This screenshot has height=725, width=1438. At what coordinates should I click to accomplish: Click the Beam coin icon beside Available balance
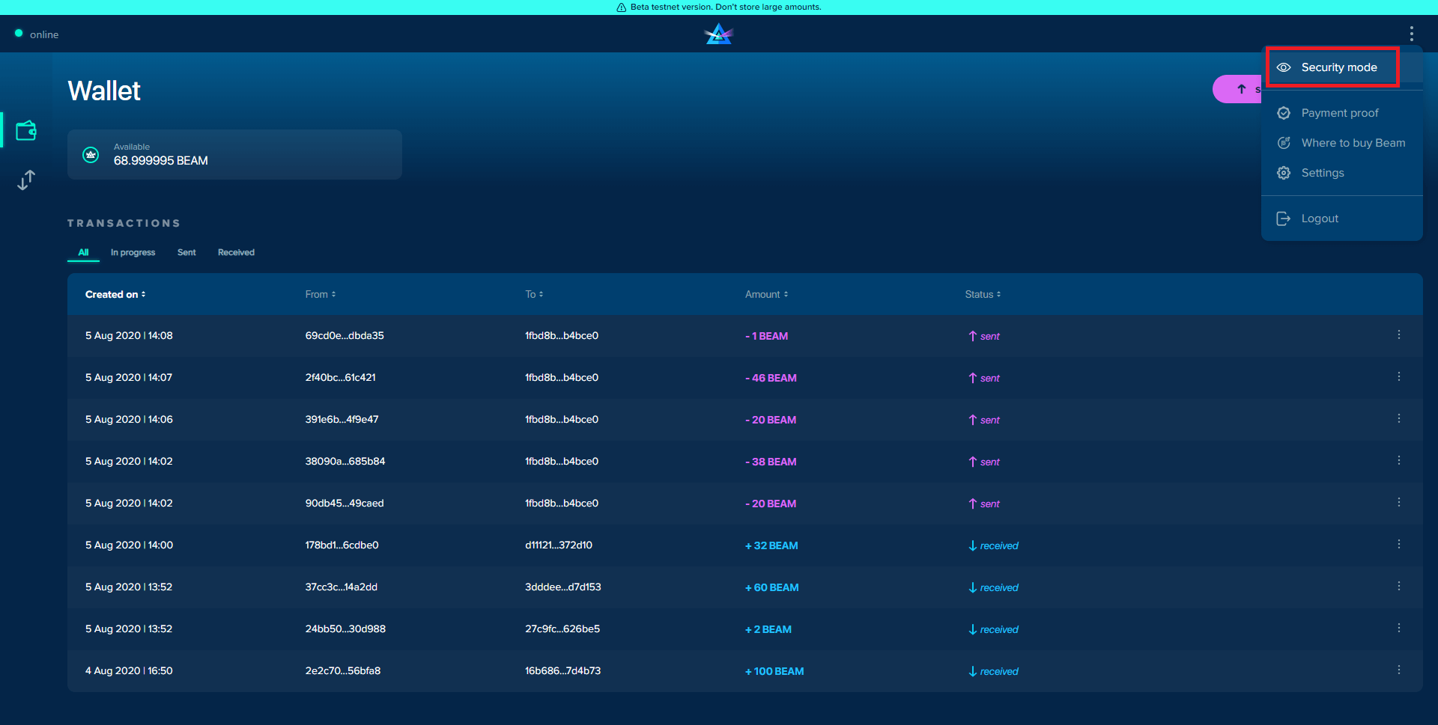(91, 155)
